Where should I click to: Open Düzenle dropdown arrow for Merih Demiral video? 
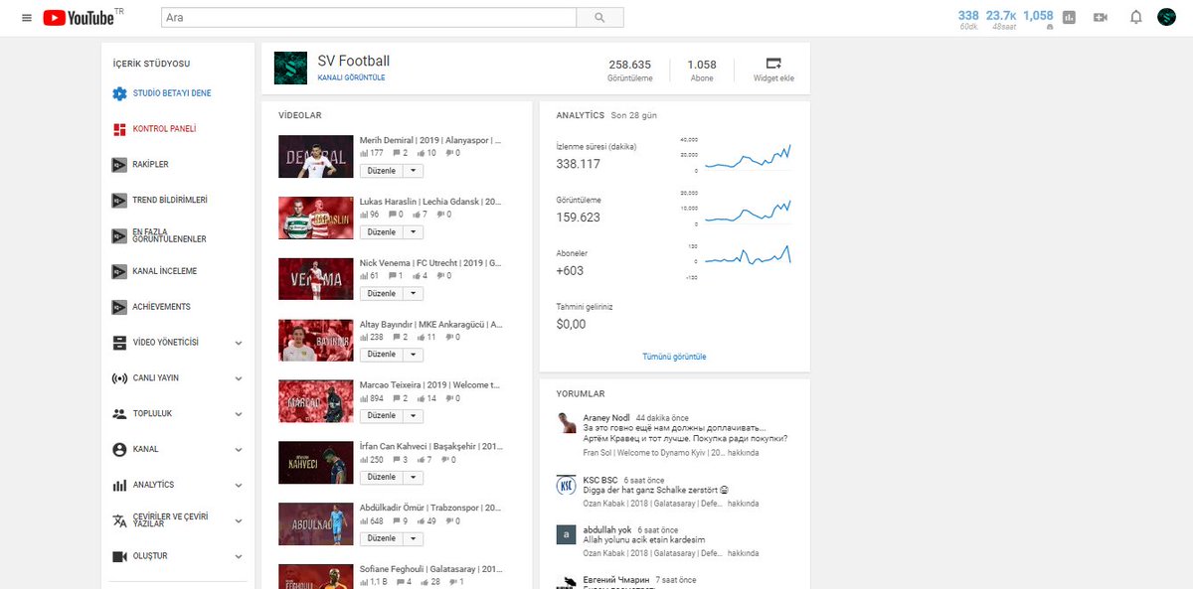pyautogui.click(x=413, y=171)
